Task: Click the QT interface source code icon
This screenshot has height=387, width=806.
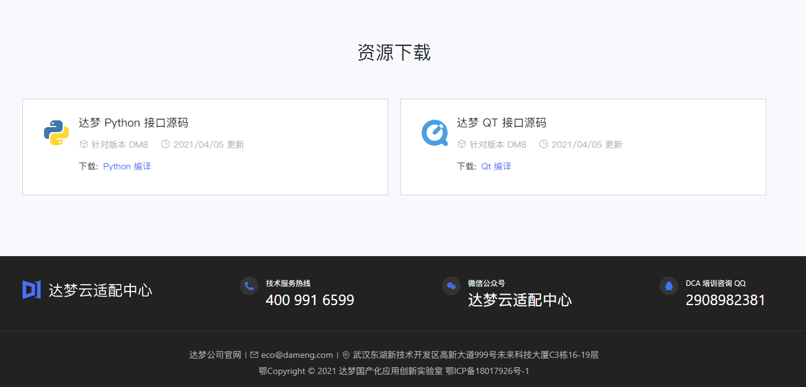Action: (x=435, y=132)
